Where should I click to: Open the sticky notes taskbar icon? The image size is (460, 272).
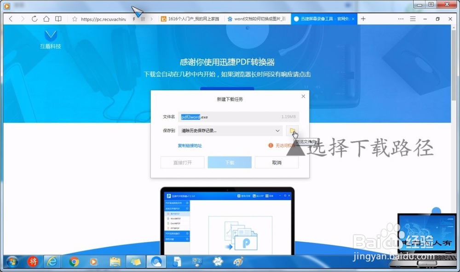pyautogui.click(x=136, y=261)
